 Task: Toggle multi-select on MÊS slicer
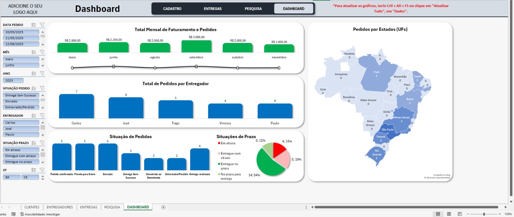33,52
